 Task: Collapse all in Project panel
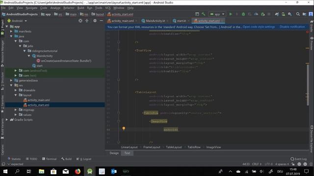point(87,21)
